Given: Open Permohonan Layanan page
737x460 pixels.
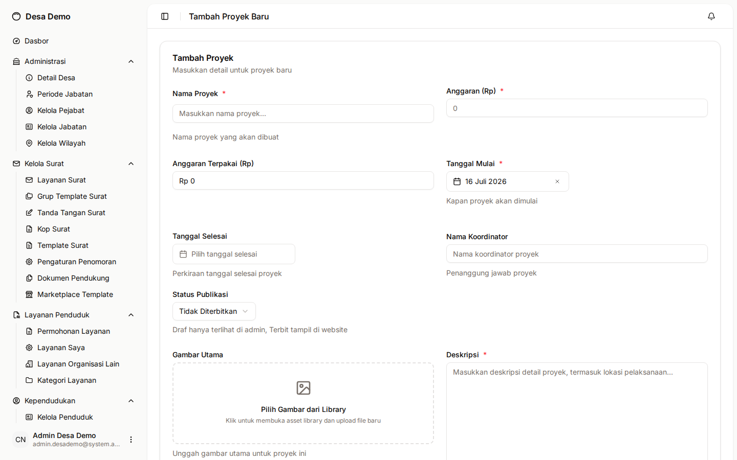Looking at the screenshot, I should coord(80,331).
